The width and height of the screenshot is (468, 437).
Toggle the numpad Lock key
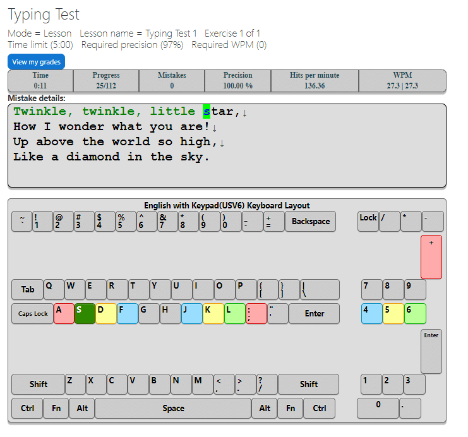(368, 222)
